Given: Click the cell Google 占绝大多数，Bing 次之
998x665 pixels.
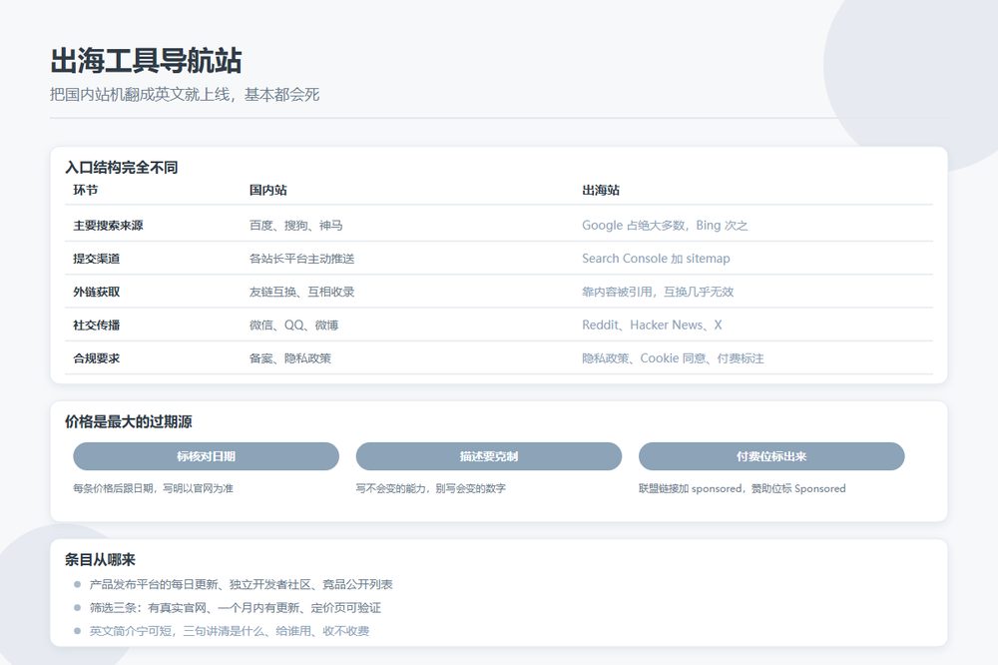Looking at the screenshot, I should pos(665,226).
